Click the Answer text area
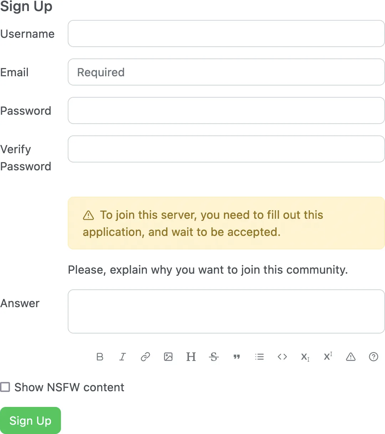Screen dimensions: 385x434 click(226, 311)
